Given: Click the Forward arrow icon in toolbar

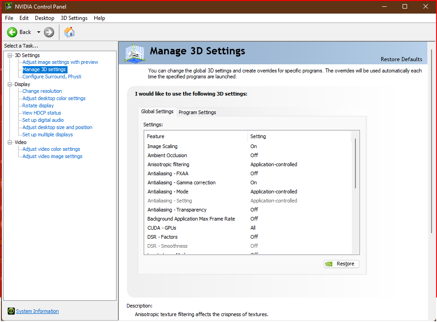Looking at the screenshot, I should coord(49,32).
